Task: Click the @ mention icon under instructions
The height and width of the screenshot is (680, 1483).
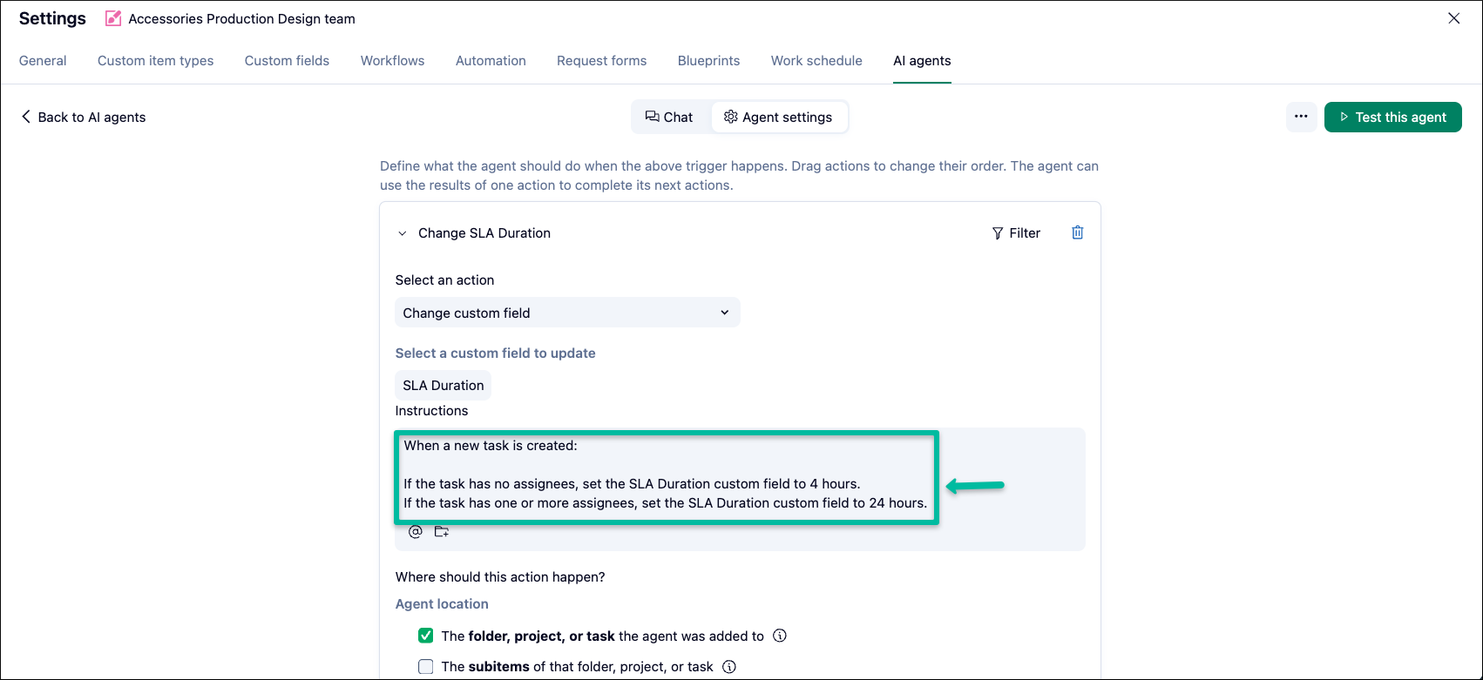Action: (x=416, y=532)
